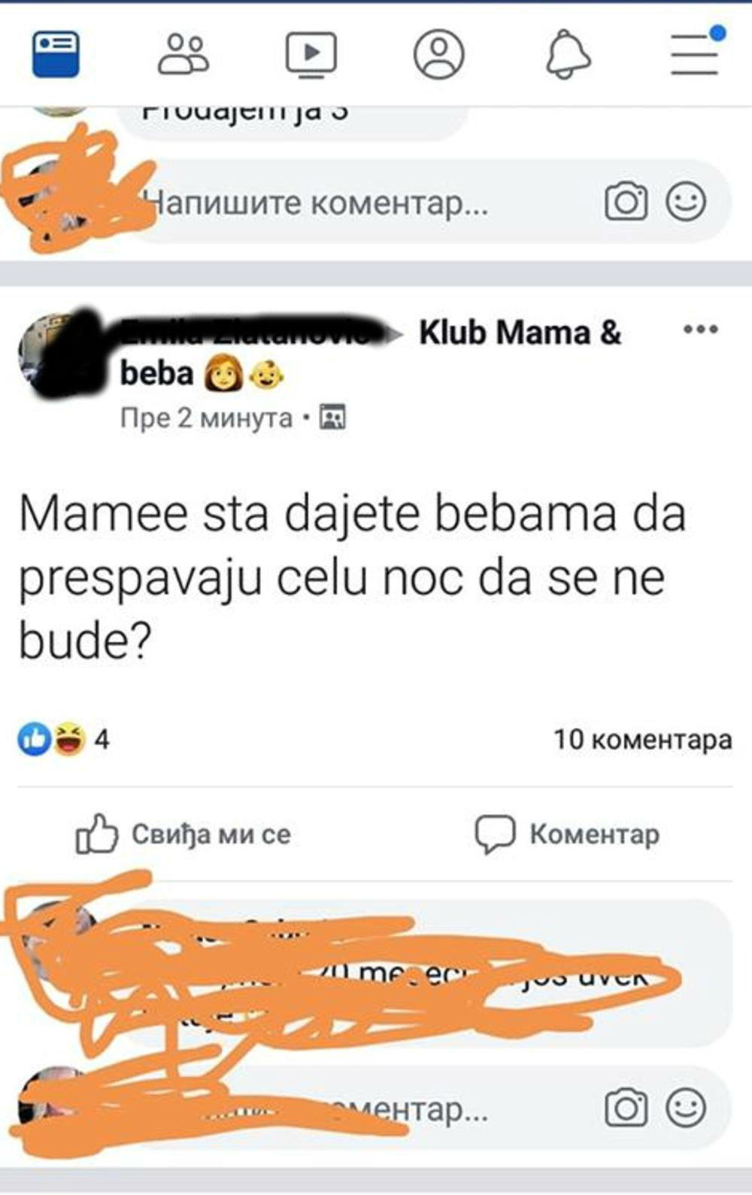Tap camera icon in lower comment box
This screenshot has height=1195, width=752.
pos(626,1108)
